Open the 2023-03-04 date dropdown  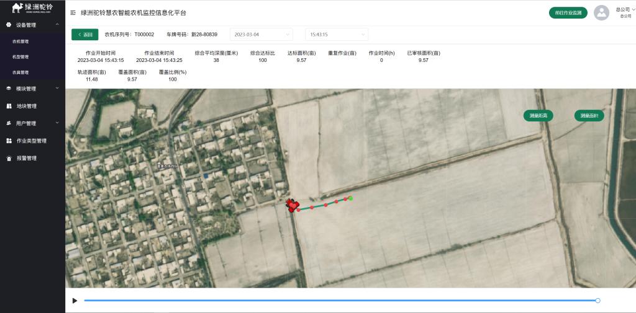pyautogui.click(x=261, y=35)
